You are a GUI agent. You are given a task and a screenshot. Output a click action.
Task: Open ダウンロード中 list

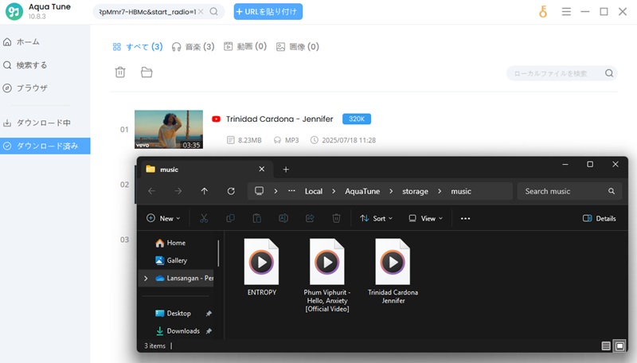tap(37, 123)
